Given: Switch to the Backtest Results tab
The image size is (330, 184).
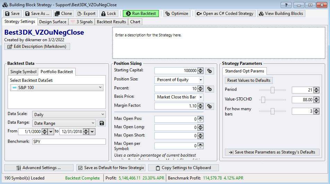Looking at the screenshot, I should (111, 22).
